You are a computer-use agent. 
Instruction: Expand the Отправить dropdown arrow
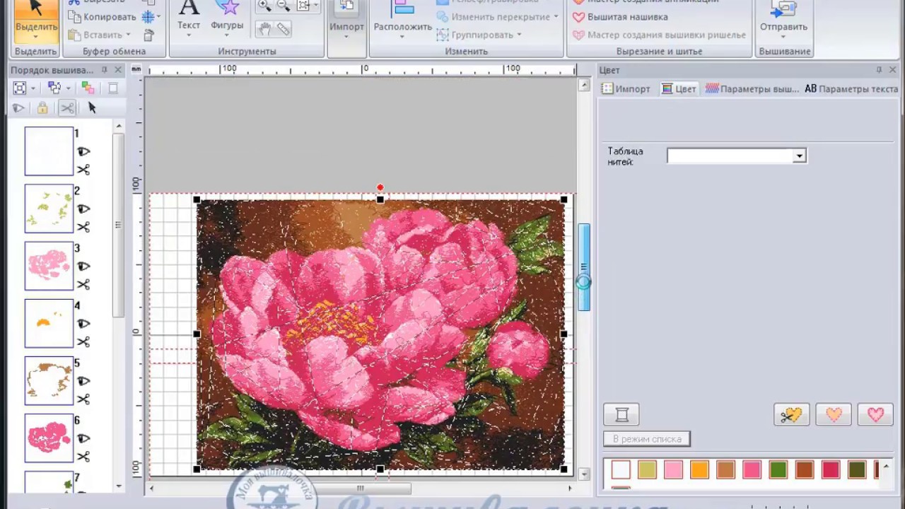[x=783, y=36]
